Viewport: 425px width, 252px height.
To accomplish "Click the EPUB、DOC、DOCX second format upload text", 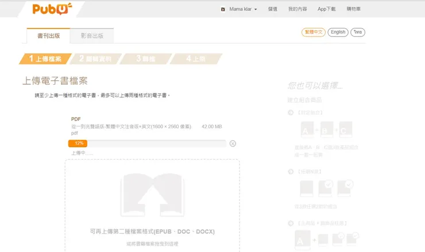I will click(x=152, y=231).
